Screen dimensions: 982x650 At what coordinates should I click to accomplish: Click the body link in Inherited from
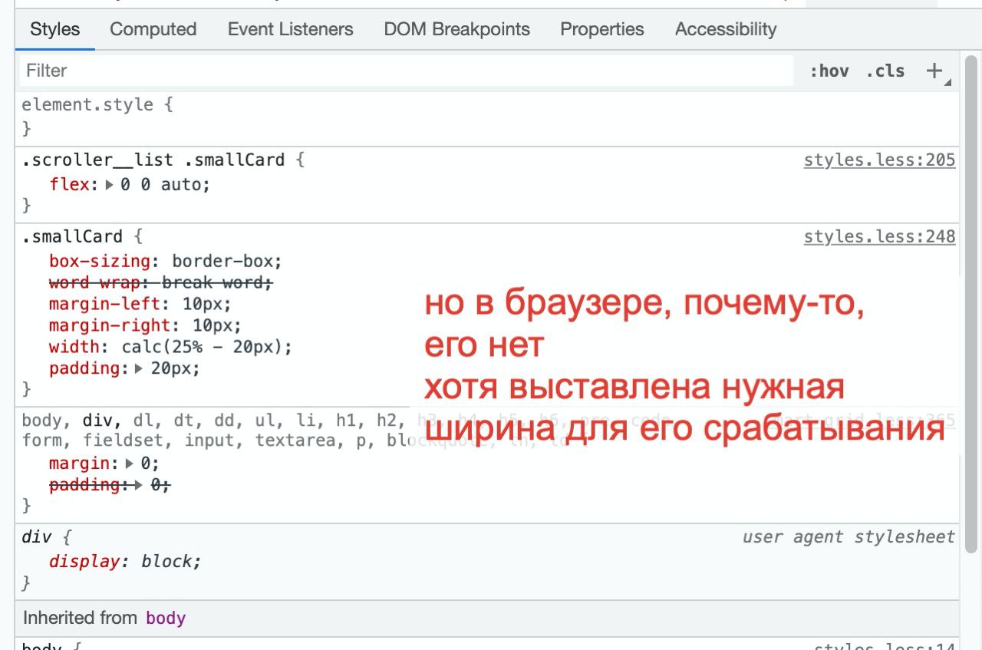(x=166, y=618)
